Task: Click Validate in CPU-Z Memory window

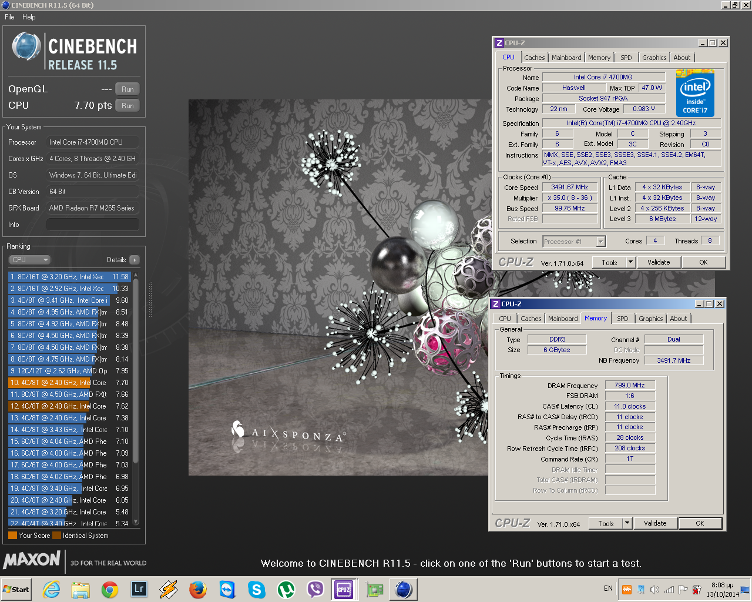Action: (655, 523)
